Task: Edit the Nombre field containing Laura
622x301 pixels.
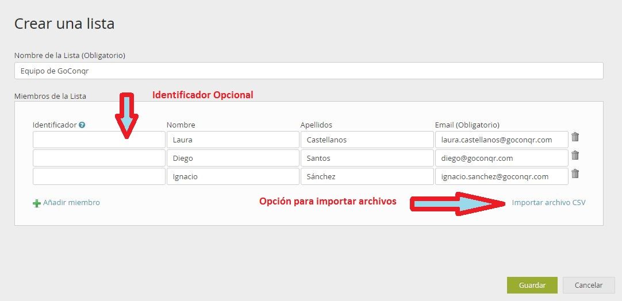Action: [x=232, y=140]
